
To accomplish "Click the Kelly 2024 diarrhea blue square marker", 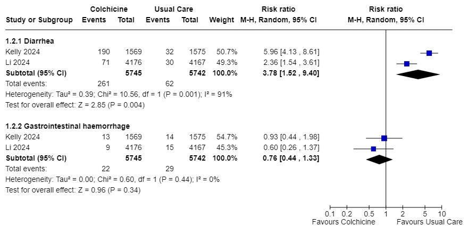I will click(429, 53).
